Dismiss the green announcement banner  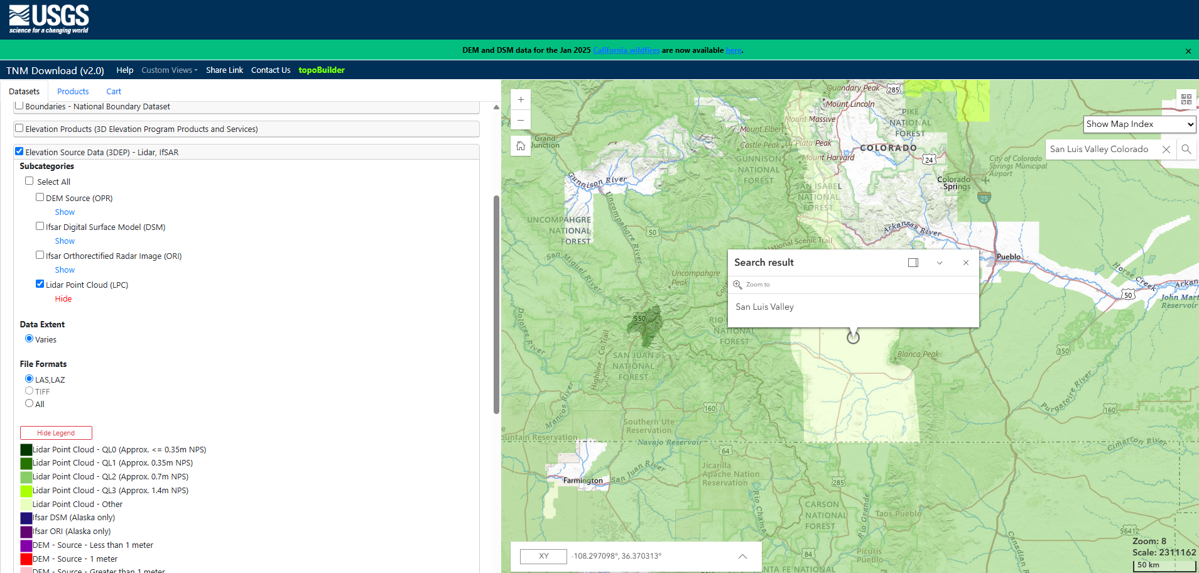(1188, 51)
